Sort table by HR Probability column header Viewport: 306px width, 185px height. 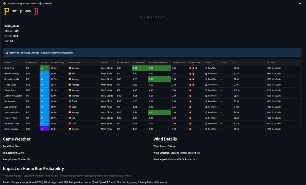point(58,63)
